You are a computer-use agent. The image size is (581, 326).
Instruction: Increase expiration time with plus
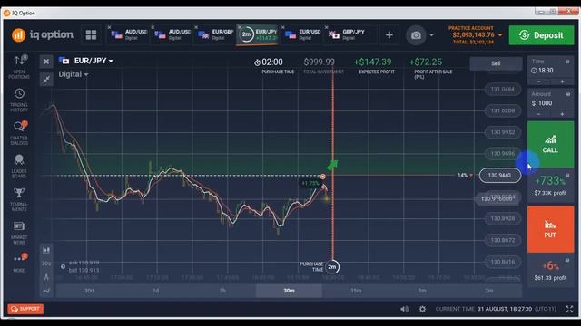[562, 81]
